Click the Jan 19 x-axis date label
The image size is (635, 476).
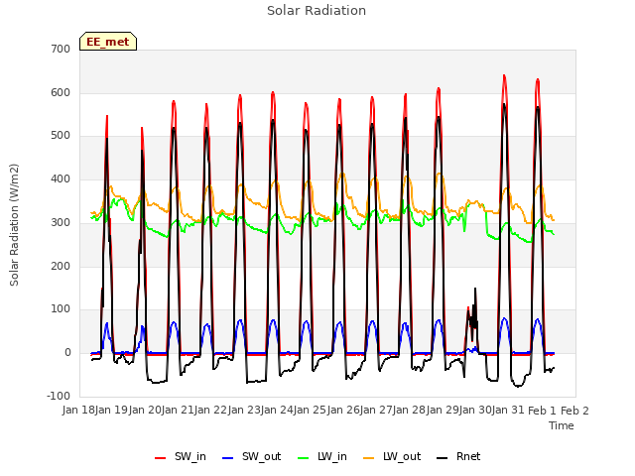pyautogui.click(x=111, y=411)
